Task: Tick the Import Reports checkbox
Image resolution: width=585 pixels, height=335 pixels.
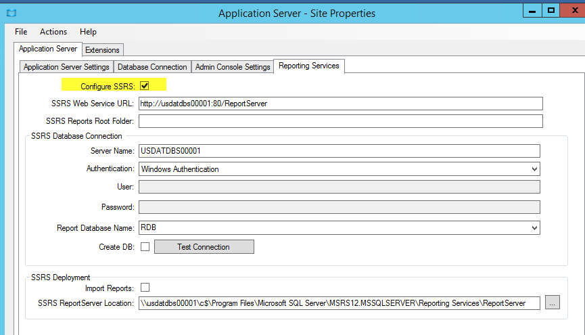Action: point(145,287)
